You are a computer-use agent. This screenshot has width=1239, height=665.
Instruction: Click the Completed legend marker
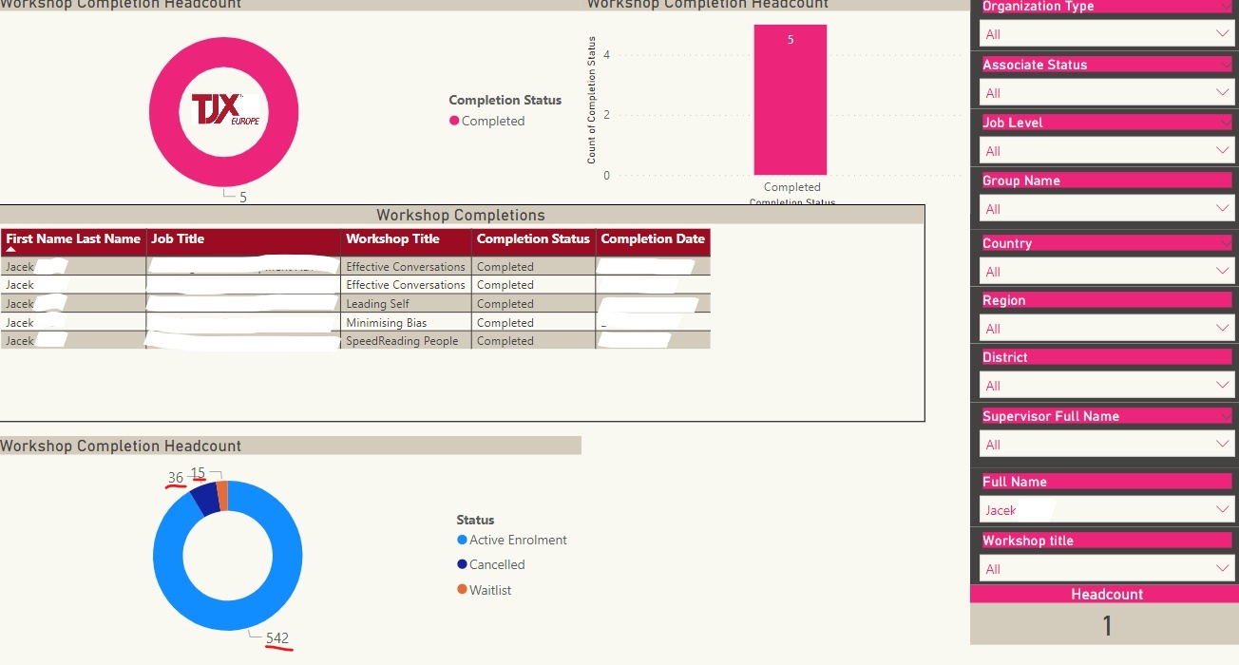click(454, 121)
